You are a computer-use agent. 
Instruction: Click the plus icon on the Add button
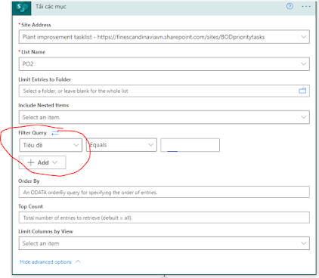pyautogui.click(x=31, y=162)
